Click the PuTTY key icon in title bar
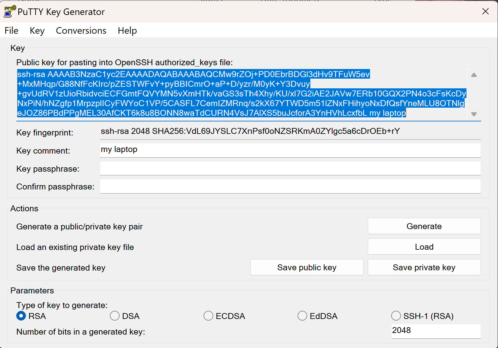Viewport: 498px width, 348px height. (x=10, y=12)
